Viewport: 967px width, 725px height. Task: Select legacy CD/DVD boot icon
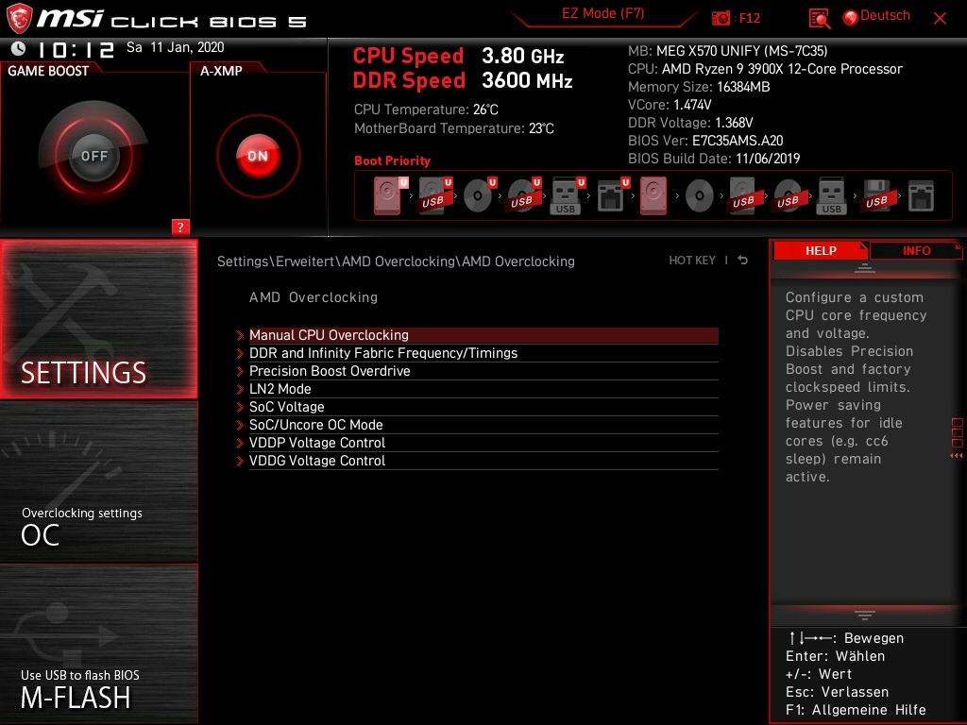click(x=699, y=196)
